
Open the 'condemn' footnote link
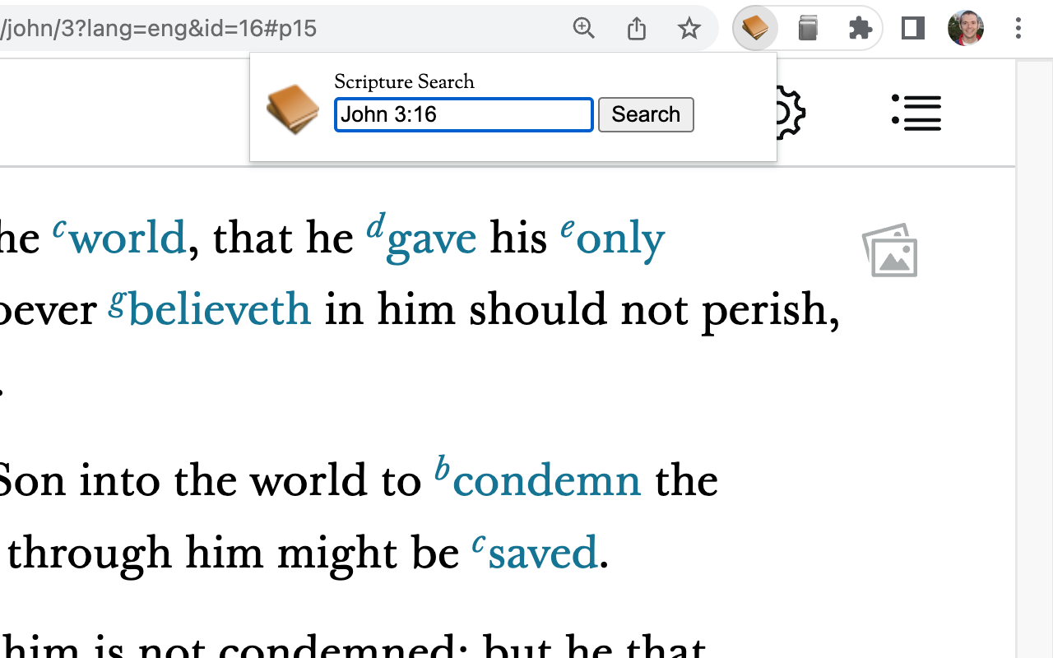(545, 480)
